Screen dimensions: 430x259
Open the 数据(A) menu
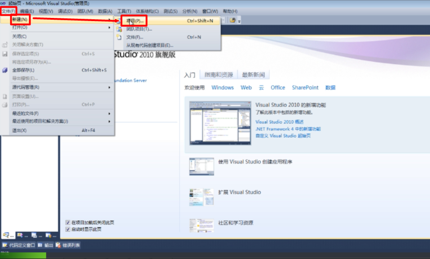pyautogui.click(x=105, y=11)
